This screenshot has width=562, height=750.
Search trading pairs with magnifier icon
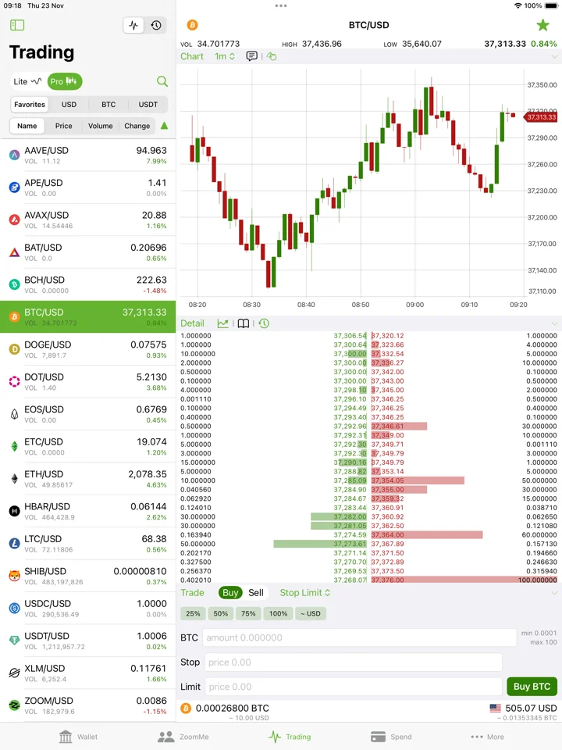point(162,81)
